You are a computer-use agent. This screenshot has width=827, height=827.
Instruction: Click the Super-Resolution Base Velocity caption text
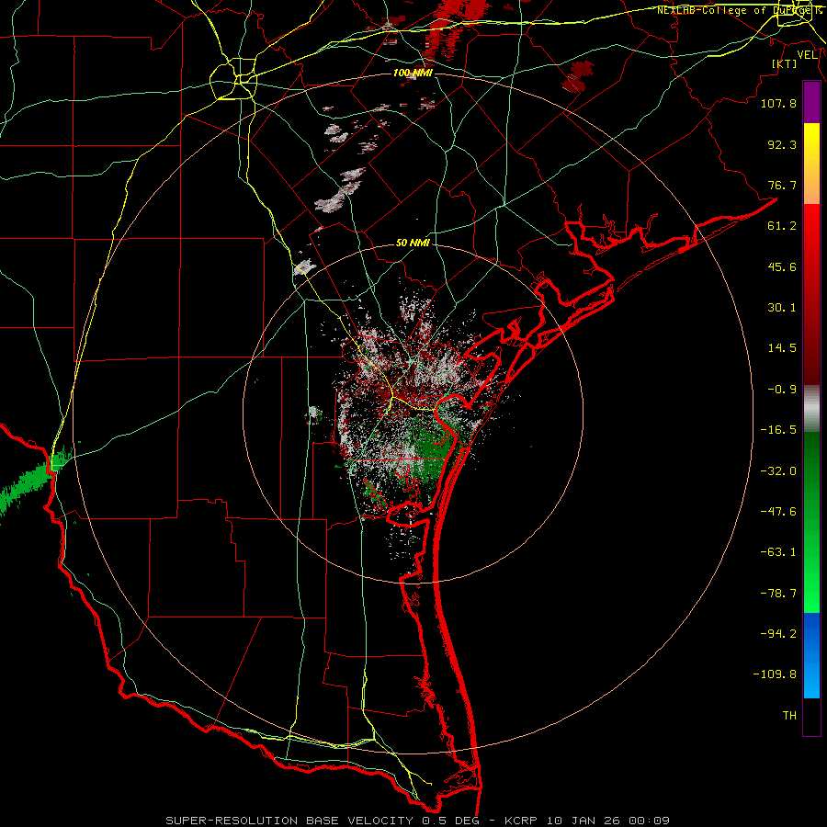[418, 821]
